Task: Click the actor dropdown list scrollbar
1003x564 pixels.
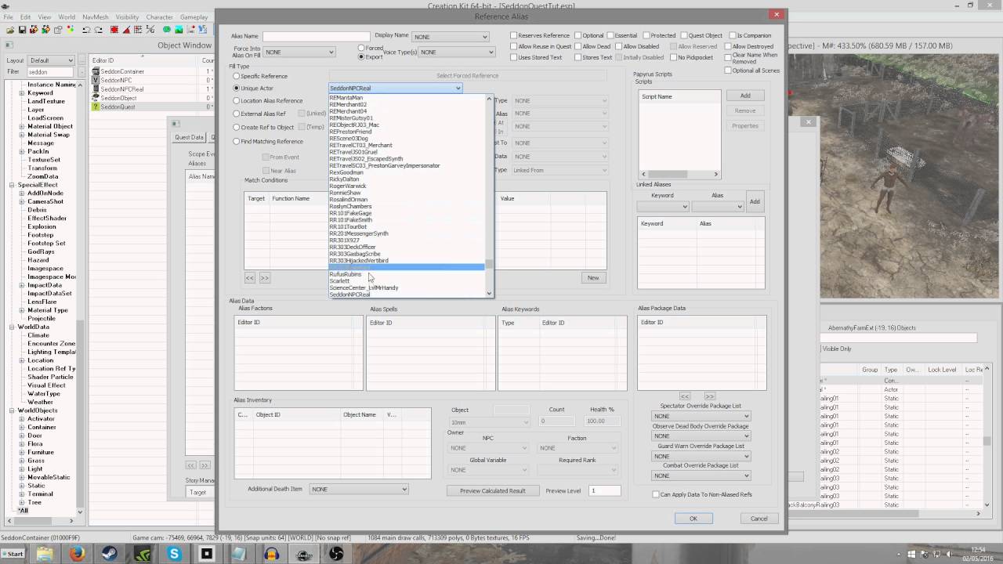Action: [491, 196]
